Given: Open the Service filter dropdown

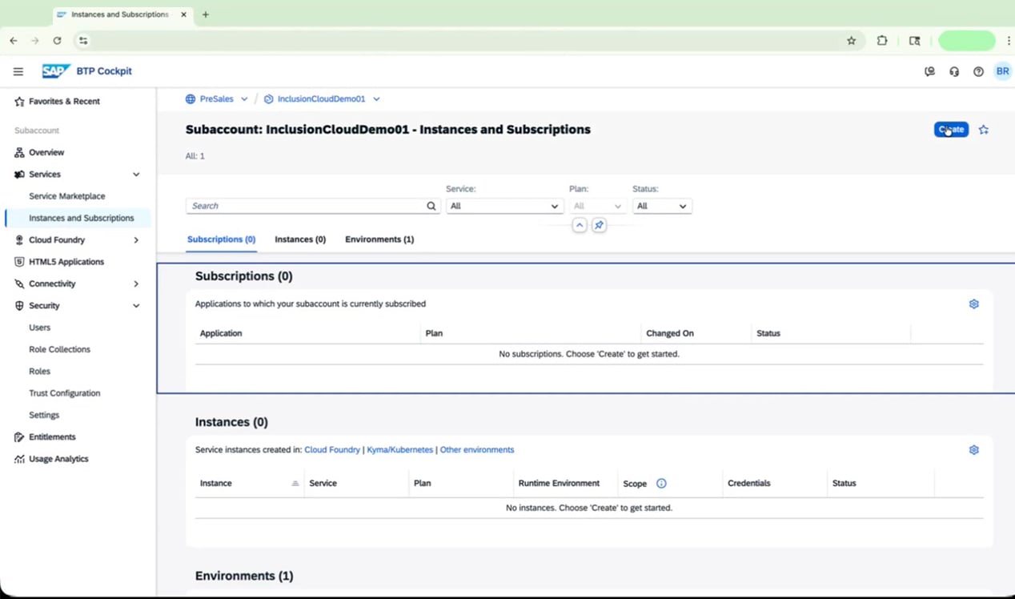Looking at the screenshot, I should point(504,206).
